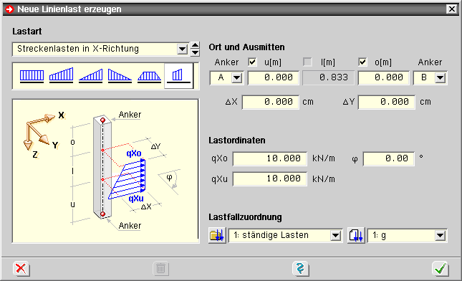Click the qXo load value field
462x281 pixels.
tap(270, 158)
